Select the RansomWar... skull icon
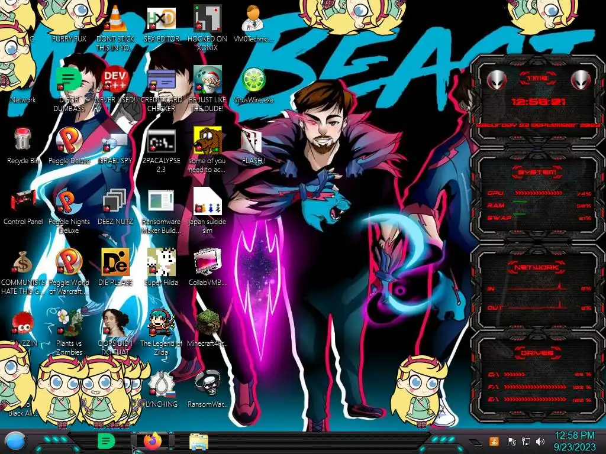 pyautogui.click(x=208, y=383)
